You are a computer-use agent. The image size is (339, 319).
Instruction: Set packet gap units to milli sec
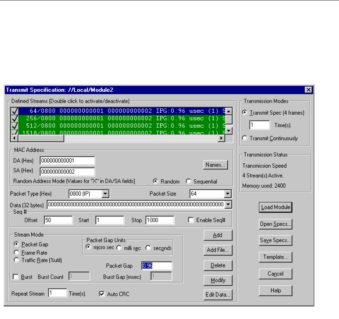[119, 248]
